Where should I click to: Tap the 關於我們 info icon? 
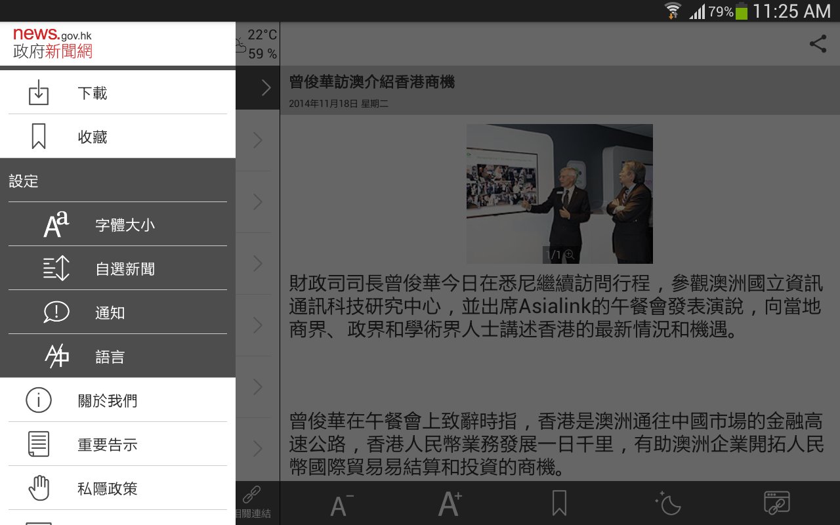(x=39, y=400)
